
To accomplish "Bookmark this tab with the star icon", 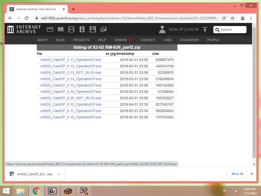I will pyautogui.click(x=232, y=18).
